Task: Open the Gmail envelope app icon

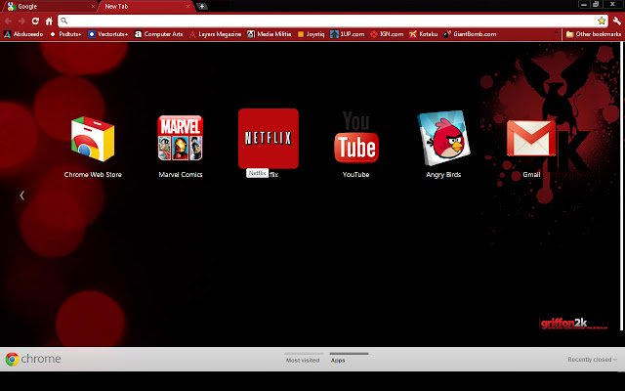Action: pos(531,138)
